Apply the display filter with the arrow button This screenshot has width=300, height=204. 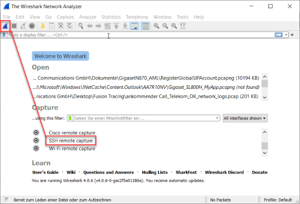[x=279, y=35]
